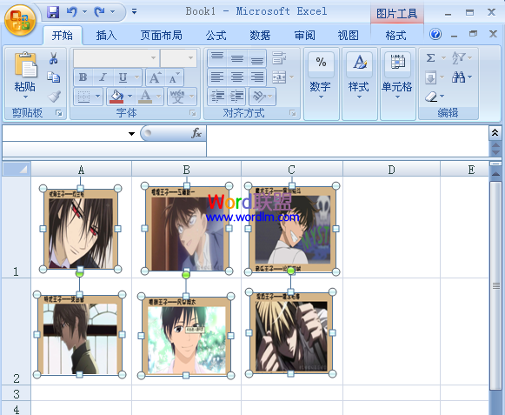Screen dimensions: 505x415
Task: Click Merge and Center
Action: coord(279,77)
